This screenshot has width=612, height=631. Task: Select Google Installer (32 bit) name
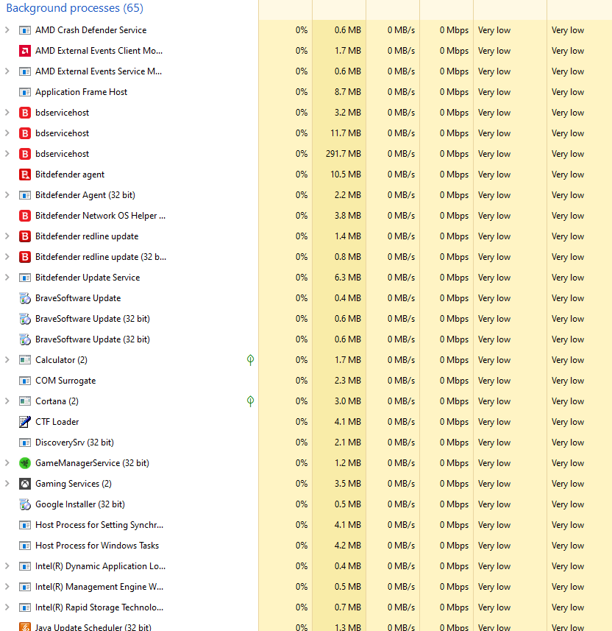80,504
